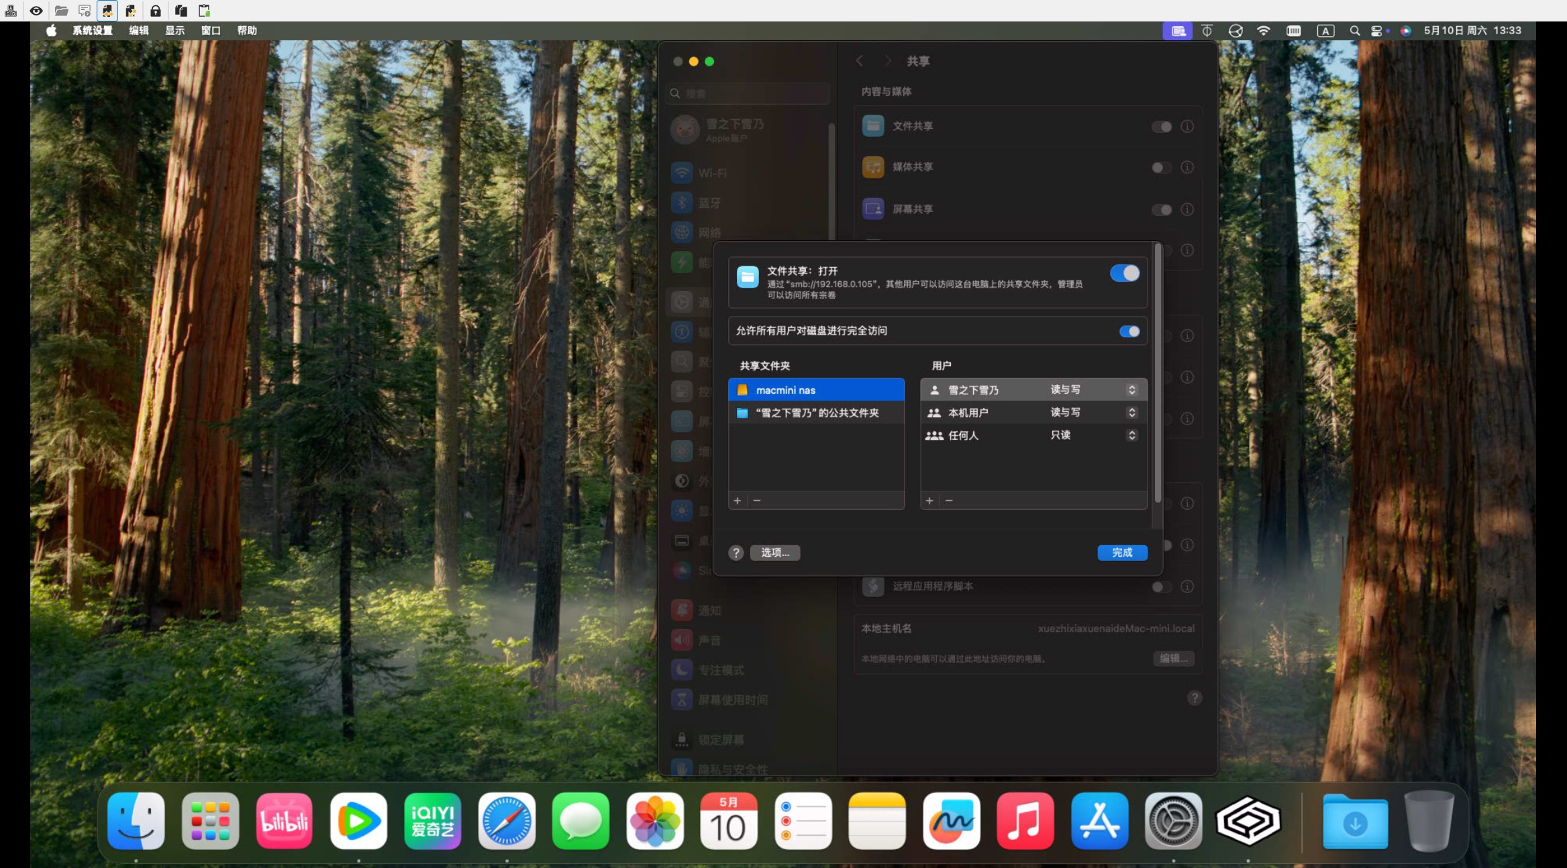Viewport: 1567px width, 868px height.
Task: Click the 完成 button
Action: (1122, 553)
